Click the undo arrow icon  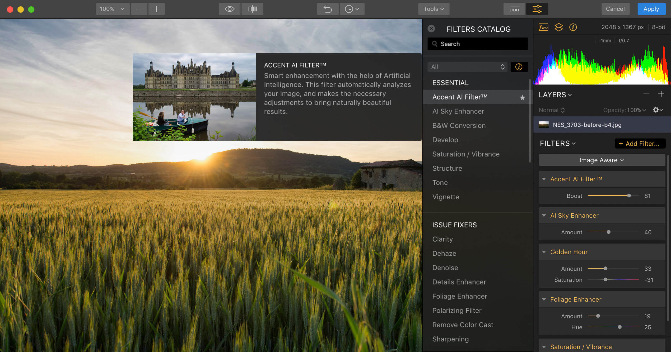[x=328, y=9]
